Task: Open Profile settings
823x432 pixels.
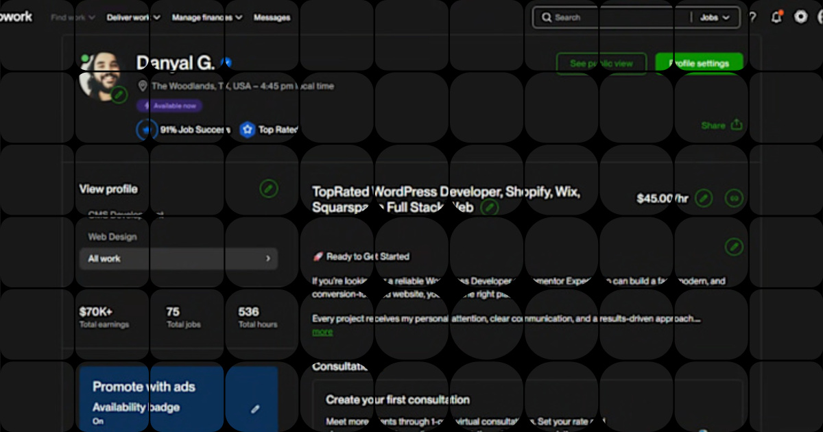Action: 699,63
